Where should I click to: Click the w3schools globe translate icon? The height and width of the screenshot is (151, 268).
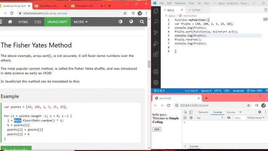tap(131, 21)
